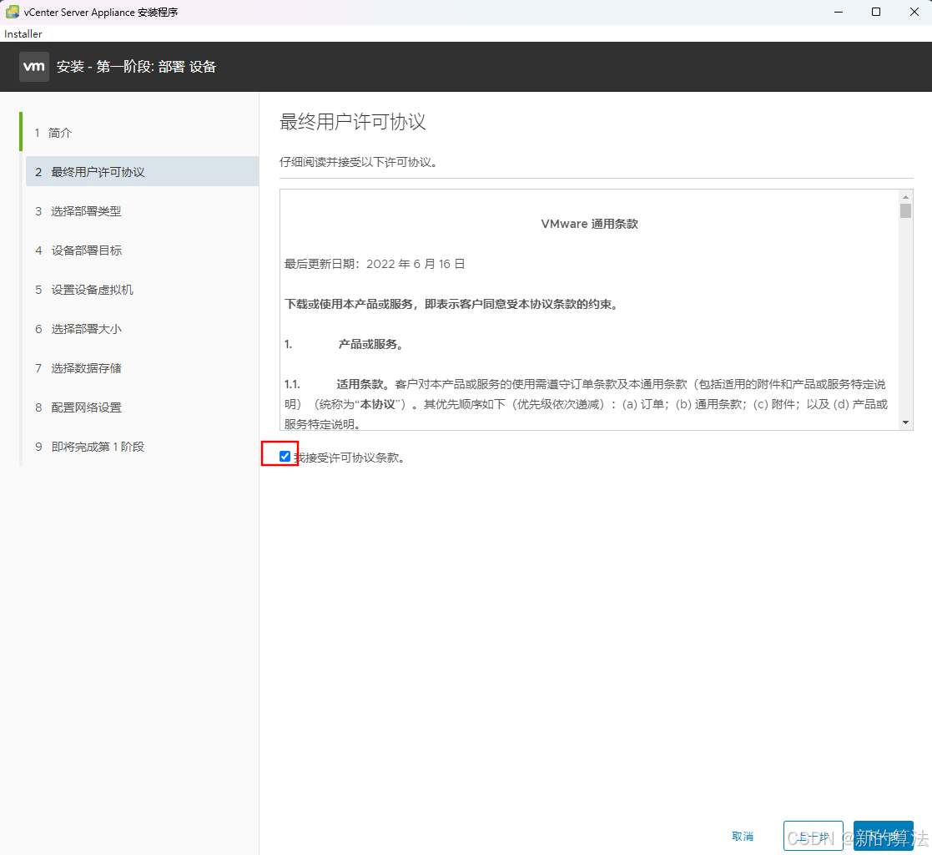Image resolution: width=932 pixels, height=855 pixels.
Task: Click the vCenter installer title bar icon
Action: click(x=12, y=12)
